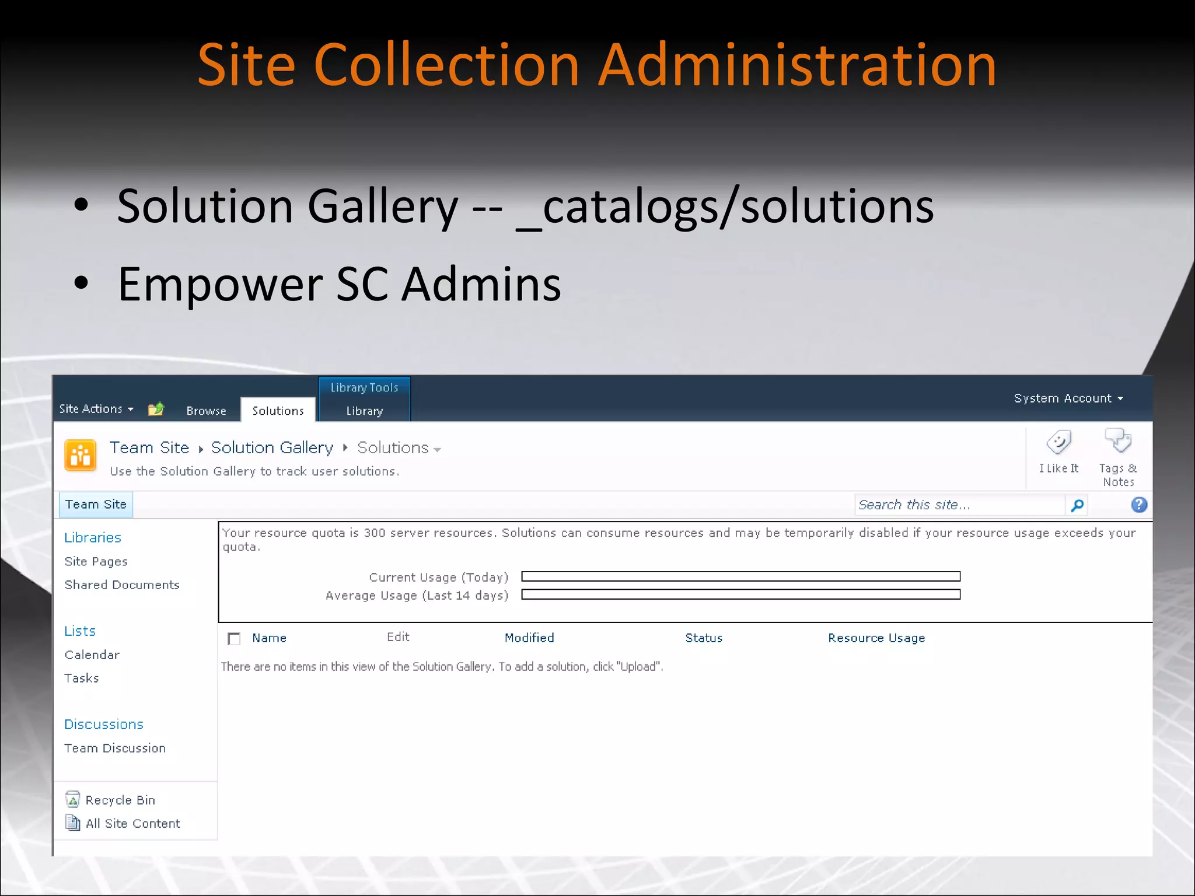
Task: Click the I Like It tag icon
Action: [1058, 443]
